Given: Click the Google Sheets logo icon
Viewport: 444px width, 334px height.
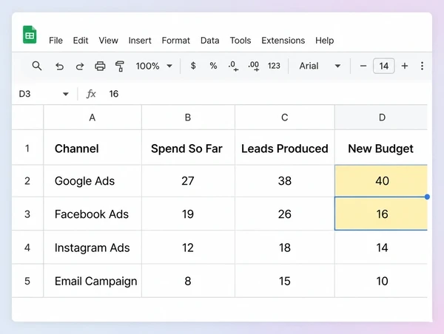Looking at the screenshot, I should [30, 35].
